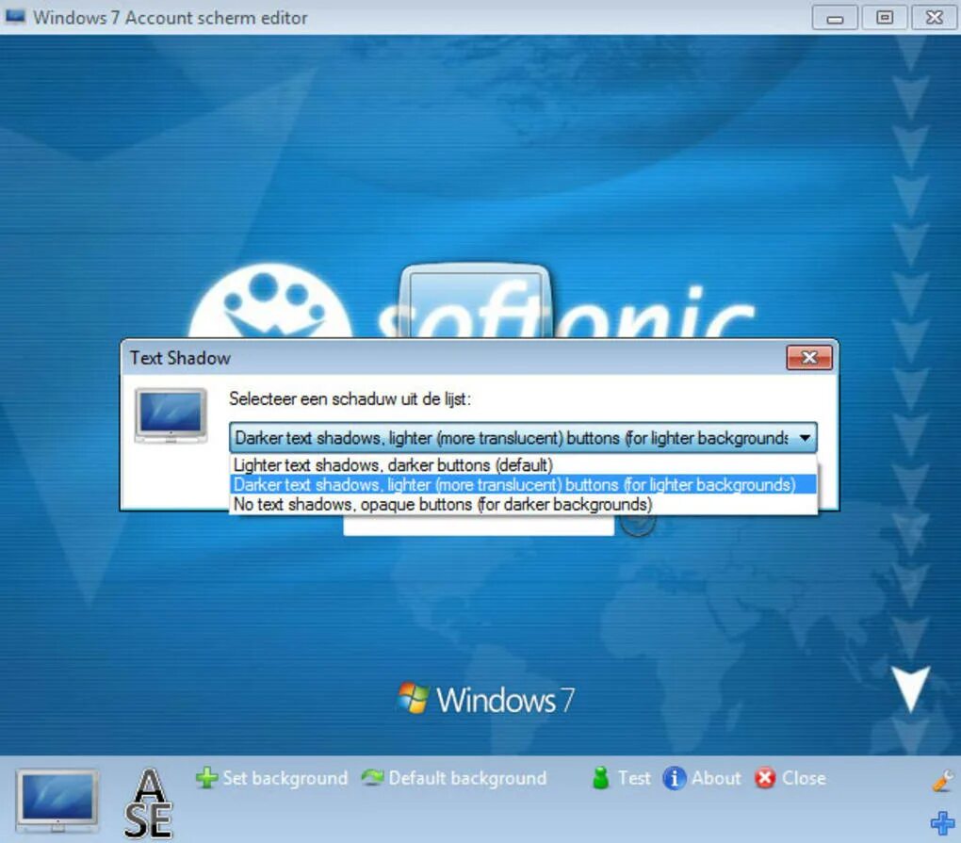The height and width of the screenshot is (843, 961).
Task: Click the green user Test icon
Action: point(601,778)
